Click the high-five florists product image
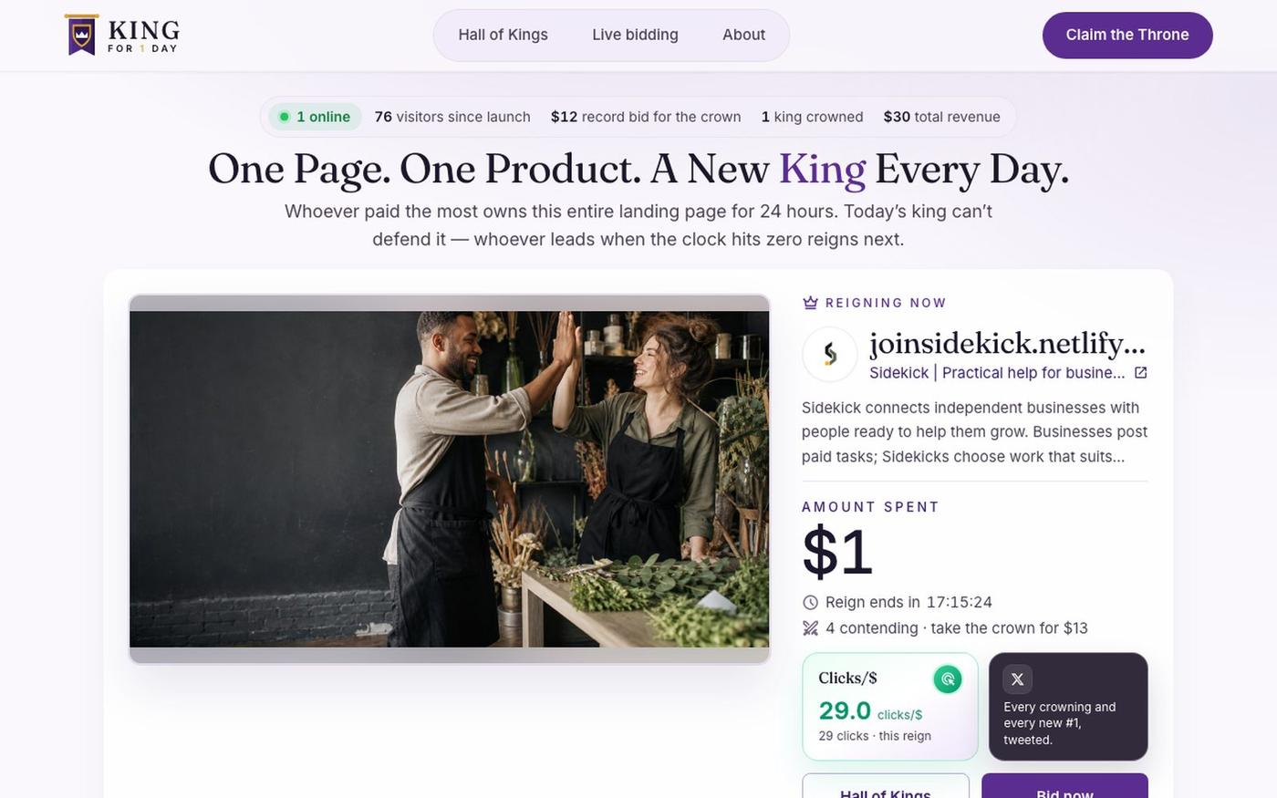The height and width of the screenshot is (798, 1277). click(x=450, y=479)
